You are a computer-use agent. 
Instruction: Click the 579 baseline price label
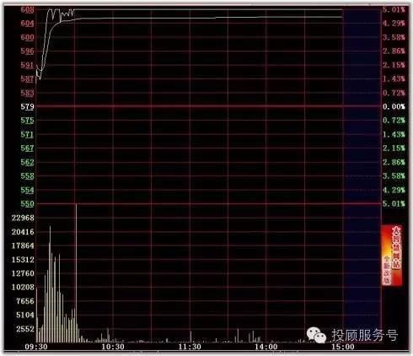[x=27, y=106]
